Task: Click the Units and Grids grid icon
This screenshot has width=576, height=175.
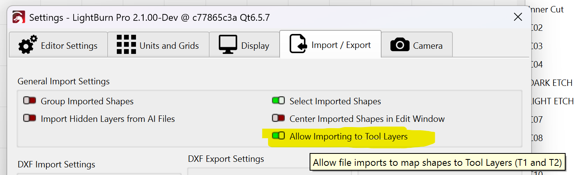Action: point(126,45)
